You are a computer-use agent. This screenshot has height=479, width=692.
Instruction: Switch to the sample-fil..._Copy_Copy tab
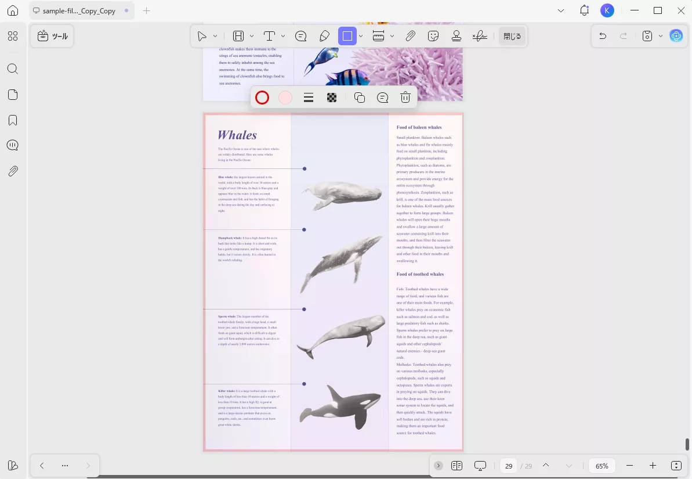point(79,10)
